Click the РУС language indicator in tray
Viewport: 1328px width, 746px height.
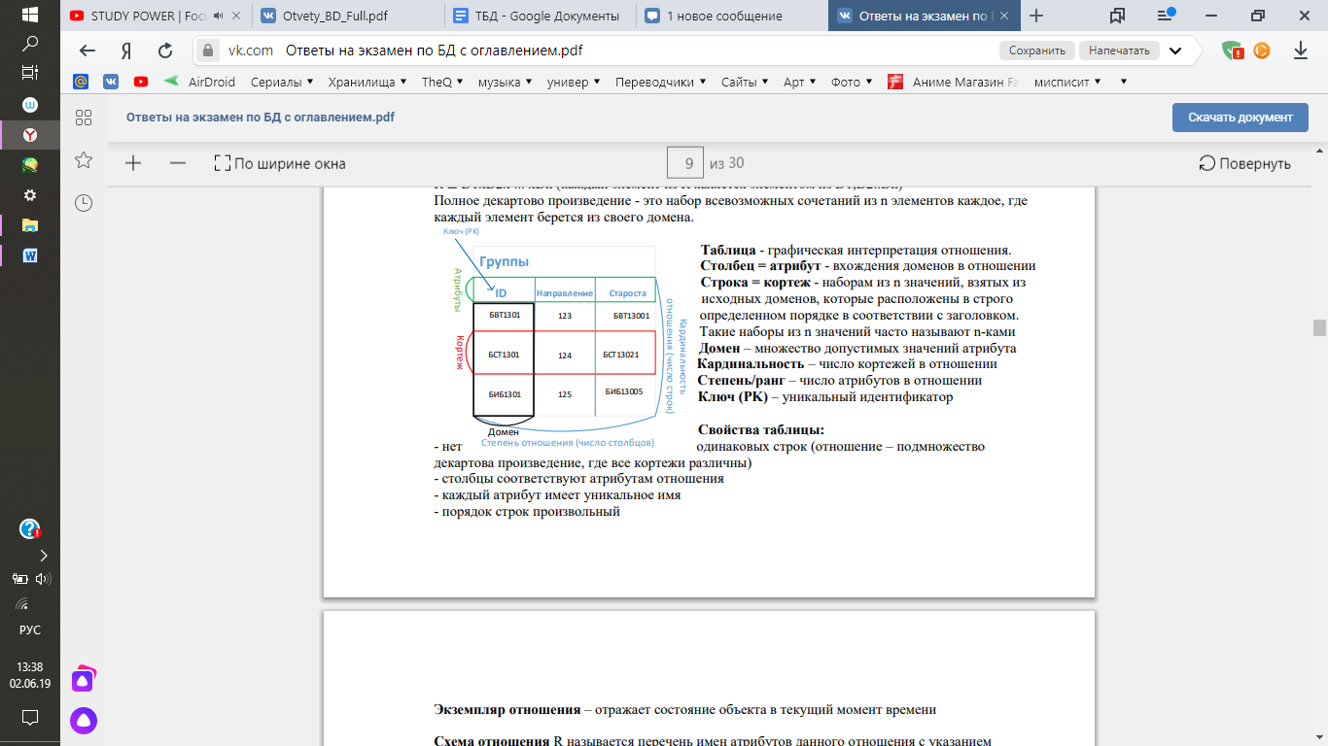coord(29,629)
